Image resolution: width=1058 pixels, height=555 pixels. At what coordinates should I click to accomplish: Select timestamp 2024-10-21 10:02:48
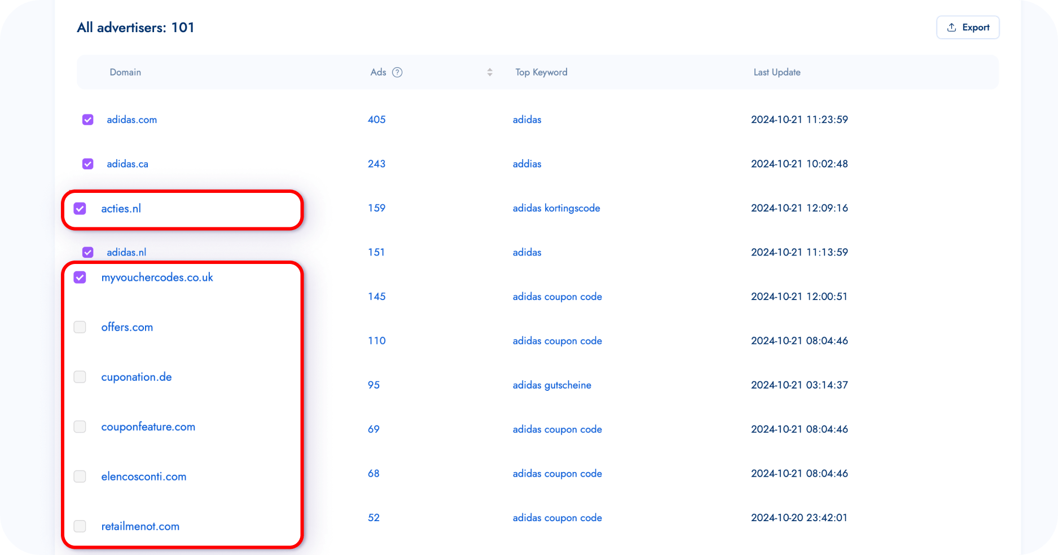(800, 164)
